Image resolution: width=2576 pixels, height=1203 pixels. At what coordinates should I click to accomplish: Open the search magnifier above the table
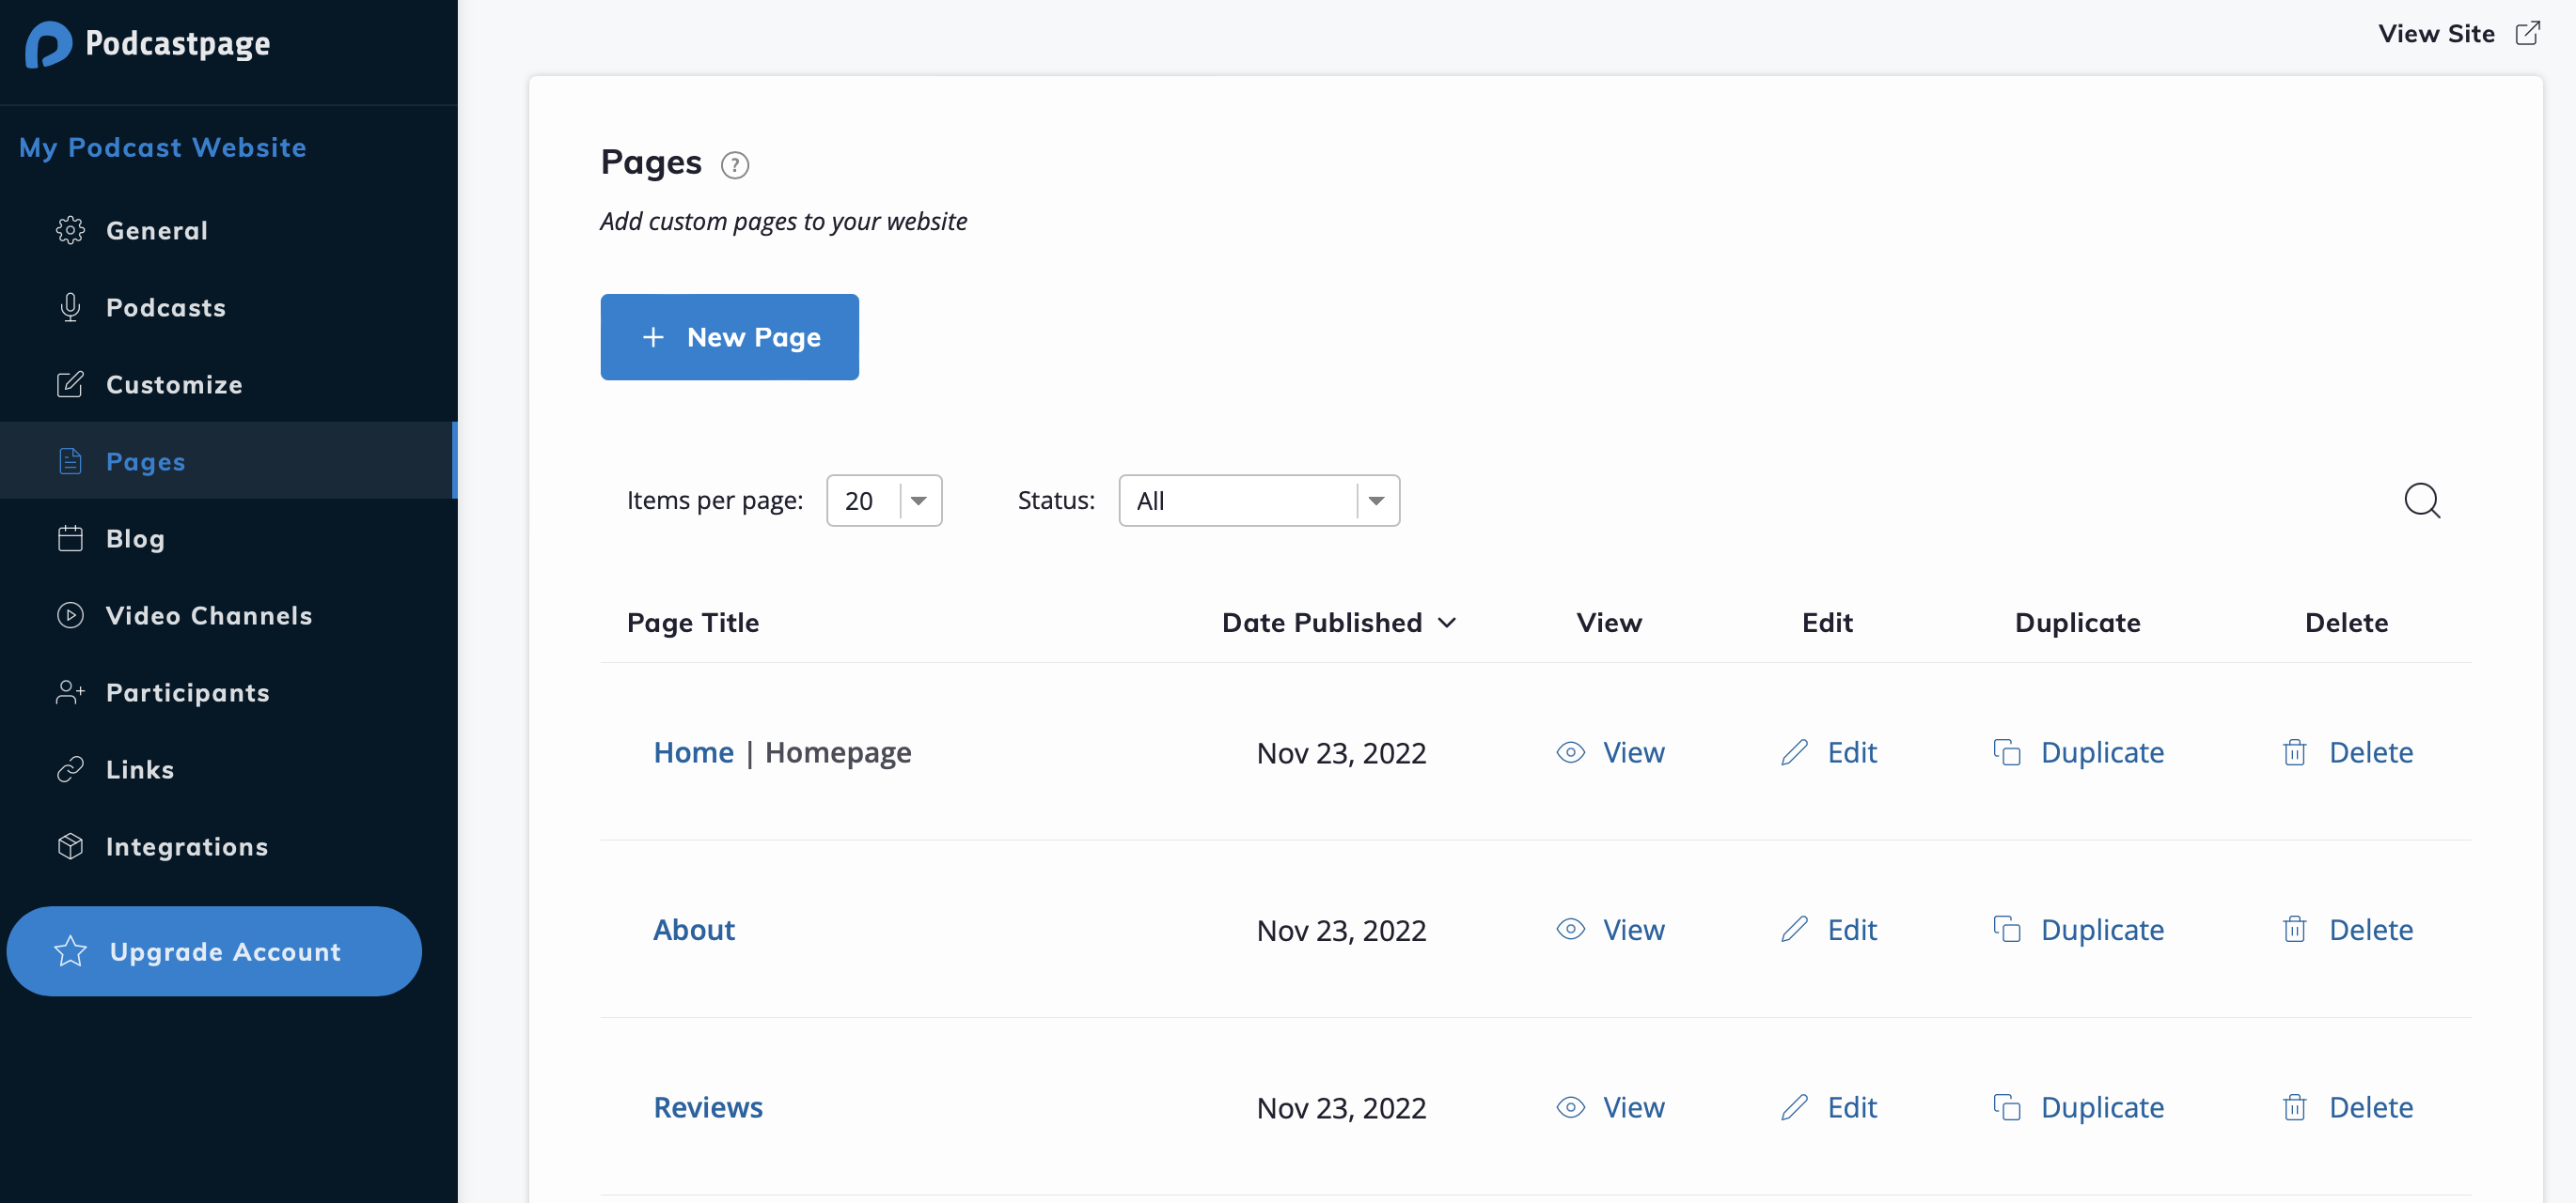click(2423, 501)
